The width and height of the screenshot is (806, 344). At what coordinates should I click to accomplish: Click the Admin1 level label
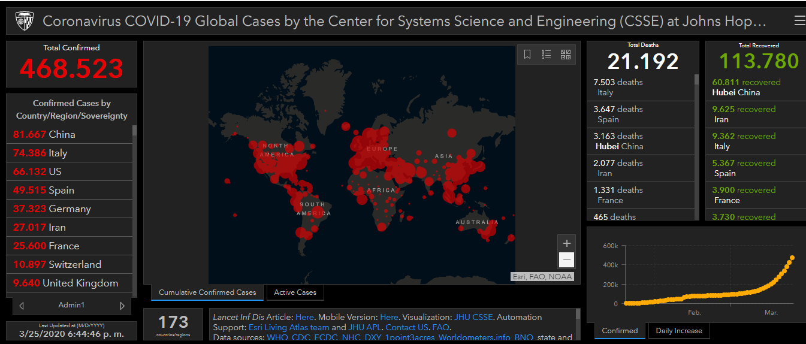[71, 306]
